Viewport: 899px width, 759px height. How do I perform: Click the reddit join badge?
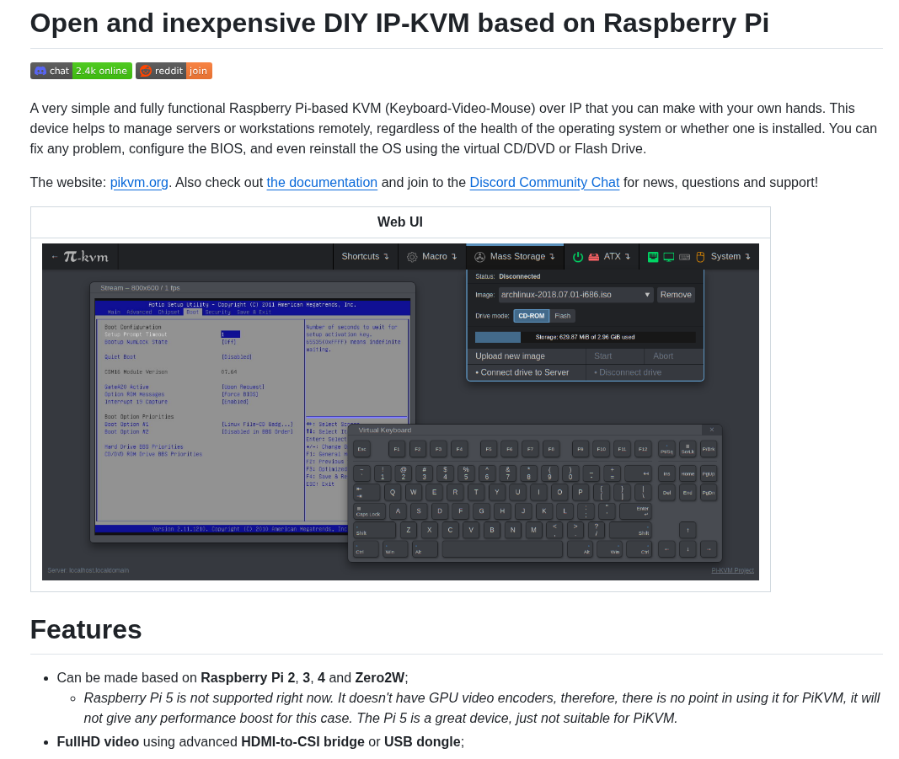pos(174,71)
